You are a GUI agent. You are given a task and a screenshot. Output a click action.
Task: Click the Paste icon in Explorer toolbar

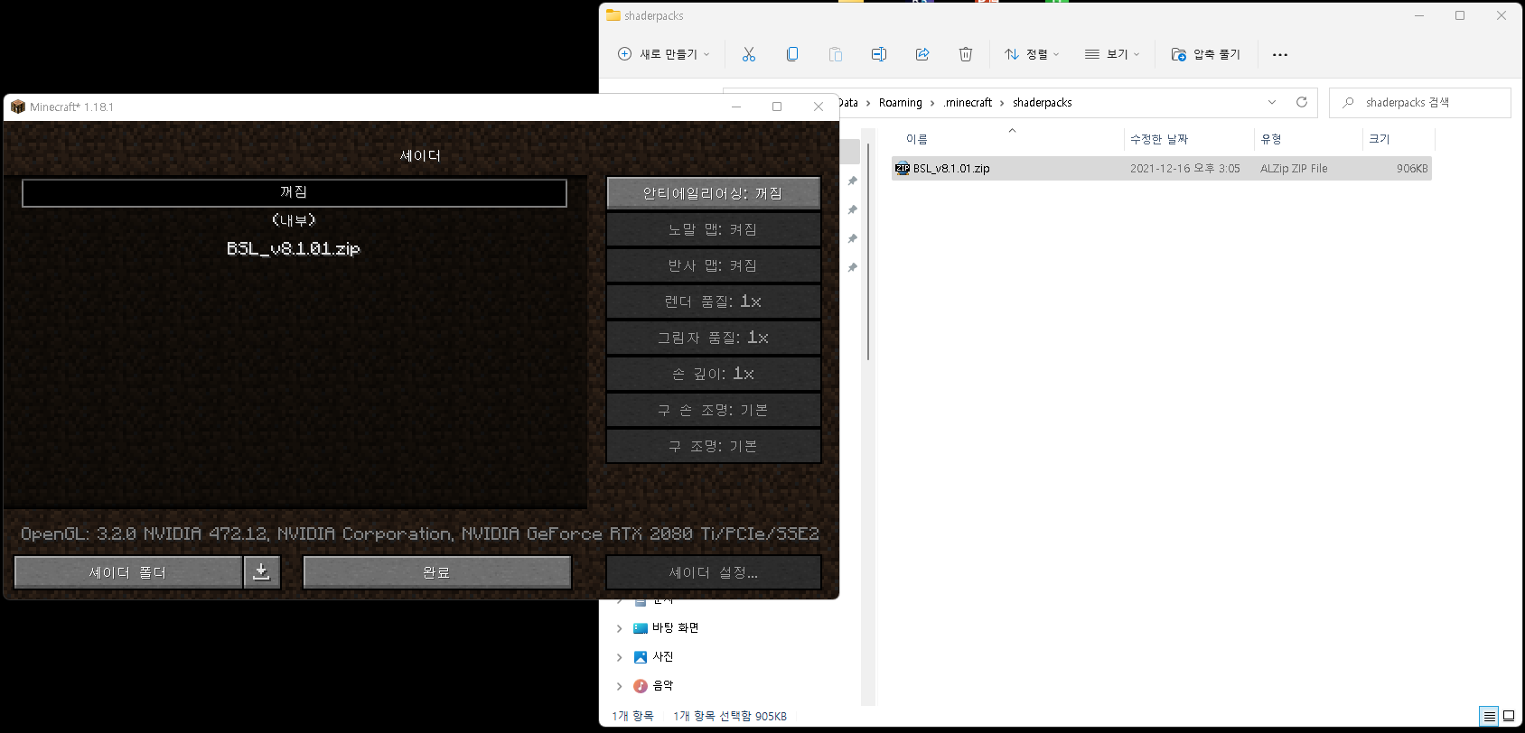coord(836,54)
